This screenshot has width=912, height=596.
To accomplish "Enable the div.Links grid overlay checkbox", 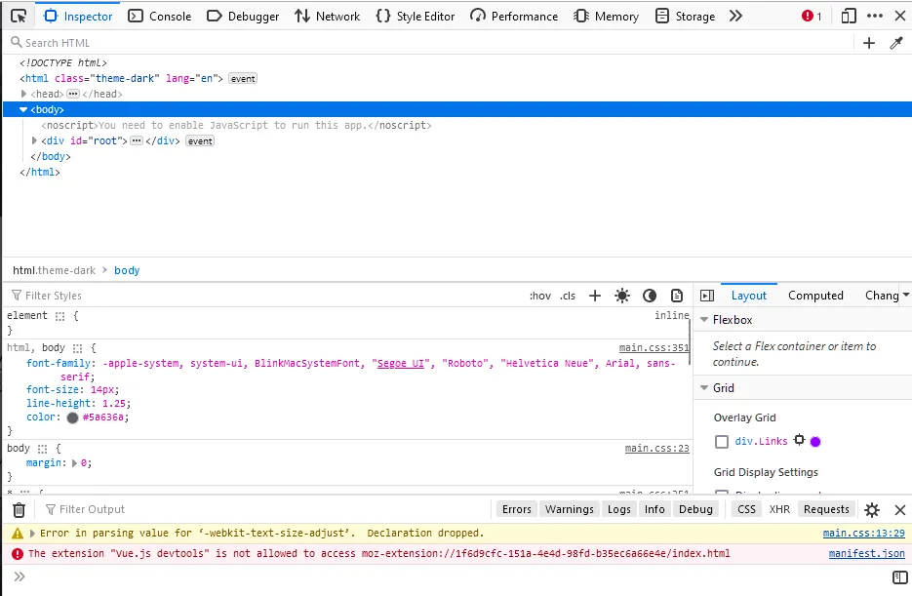I will pyautogui.click(x=722, y=442).
